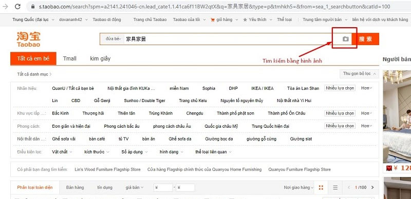Go to next results page arrow

(x=372, y=188)
